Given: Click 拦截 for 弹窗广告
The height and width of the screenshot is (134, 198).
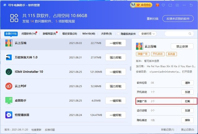Looking at the screenshot, I should 187,101.
